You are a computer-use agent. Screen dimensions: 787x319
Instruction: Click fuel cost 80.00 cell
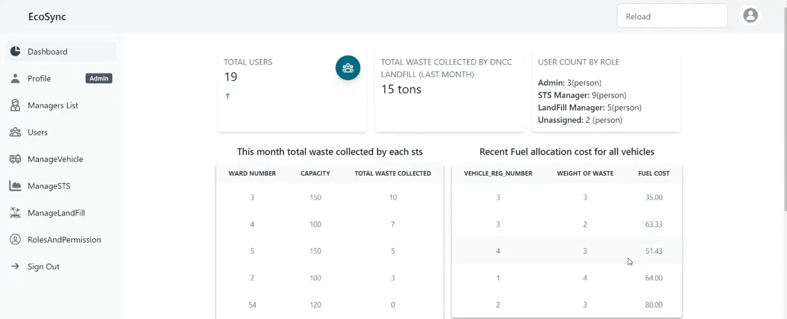point(653,305)
